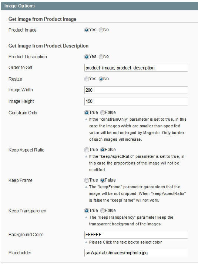Set Keep Transparency to False
198x264 pixels.
tap(103, 211)
